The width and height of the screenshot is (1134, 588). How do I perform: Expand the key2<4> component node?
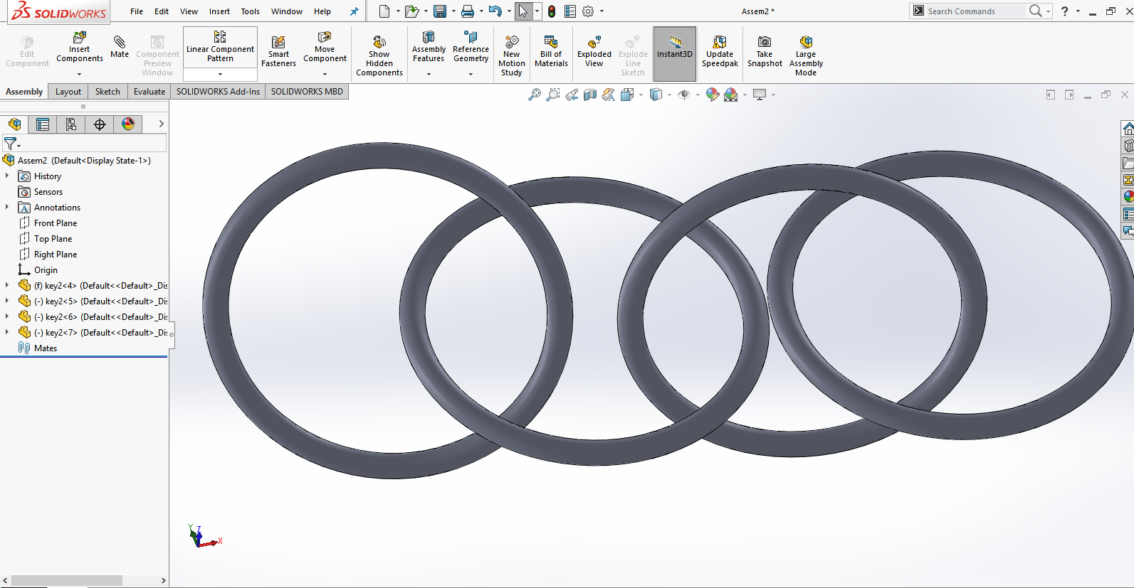(x=7, y=285)
